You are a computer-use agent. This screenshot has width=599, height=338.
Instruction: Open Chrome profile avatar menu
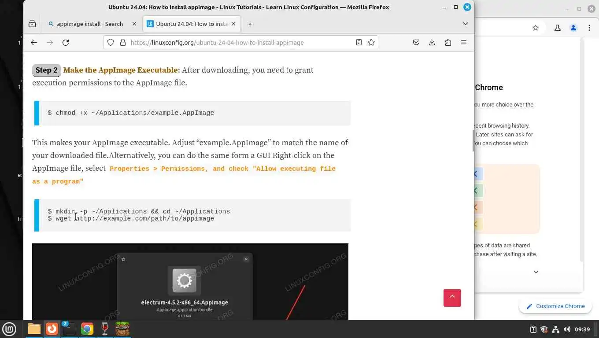coord(573,28)
